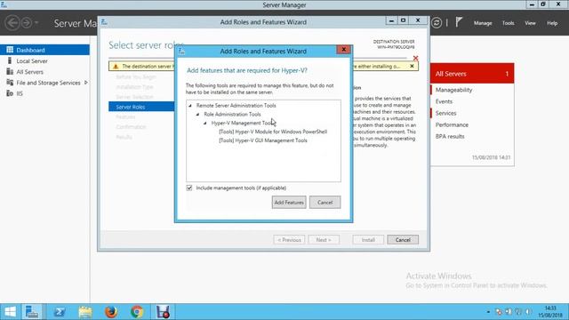Click the wizard Install button
The height and width of the screenshot is (320, 569).
tap(368, 240)
